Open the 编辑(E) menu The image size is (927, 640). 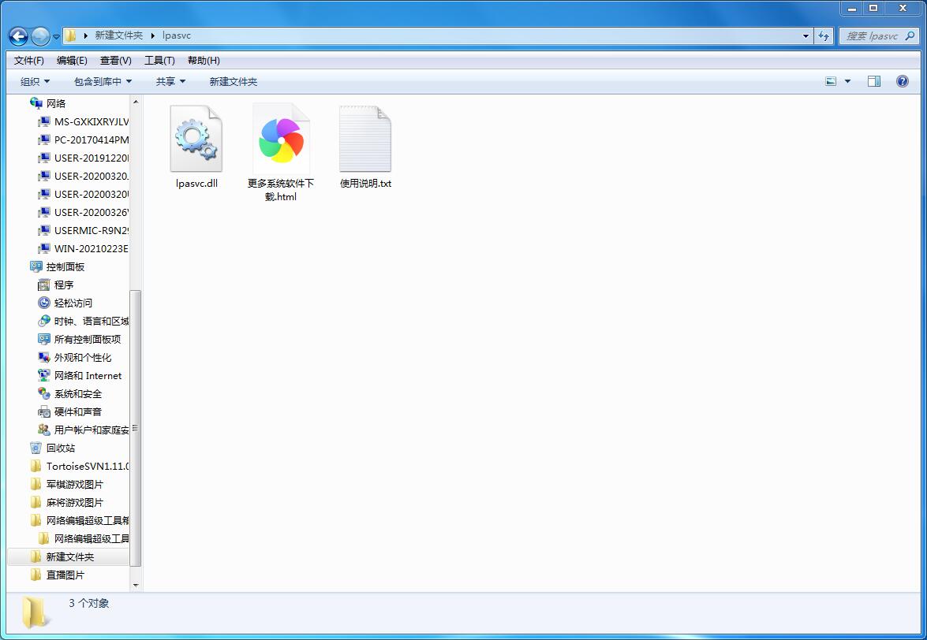[72, 60]
